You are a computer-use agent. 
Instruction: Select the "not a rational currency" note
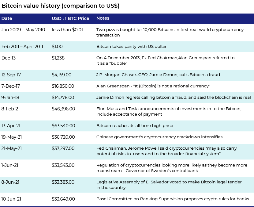153,86
